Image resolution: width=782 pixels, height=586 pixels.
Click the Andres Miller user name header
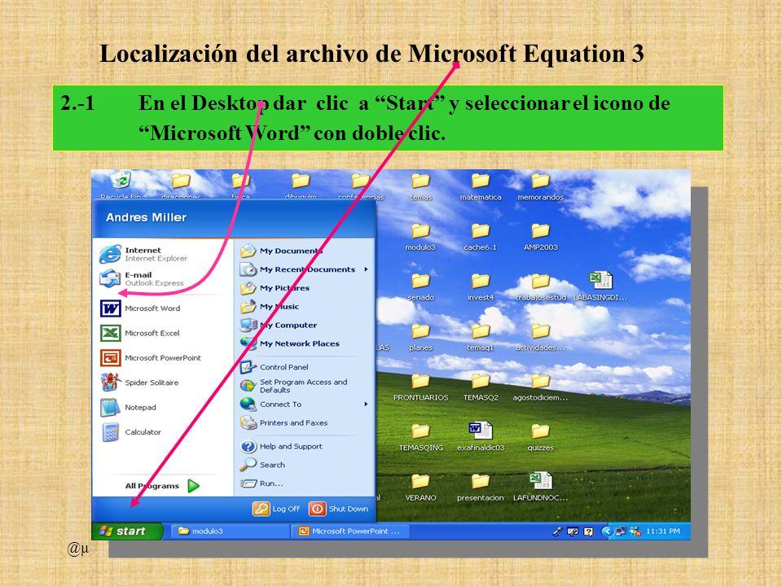pos(146,218)
